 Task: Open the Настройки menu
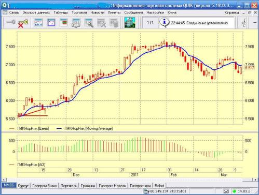155,12
